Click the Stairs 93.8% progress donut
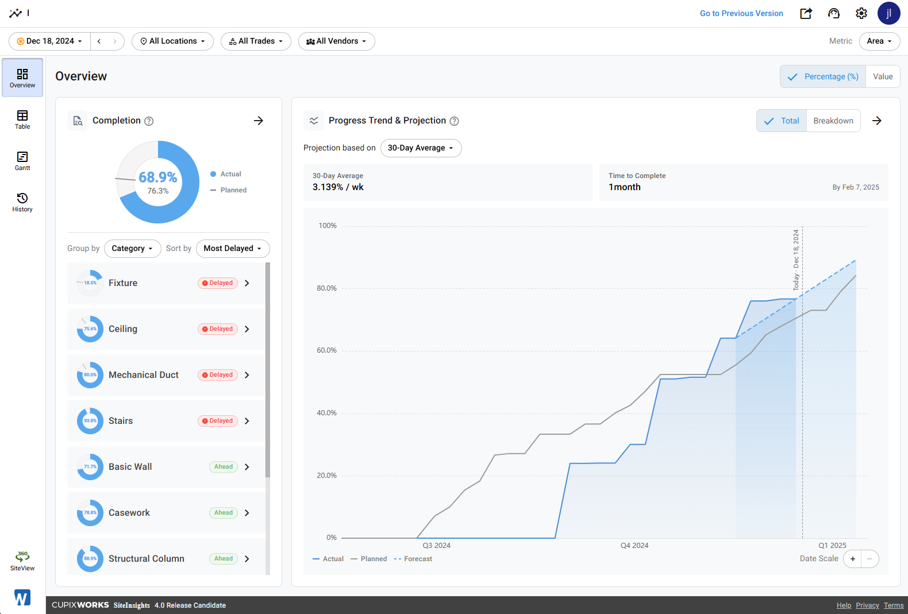The height and width of the screenshot is (614, 908). pyautogui.click(x=90, y=421)
